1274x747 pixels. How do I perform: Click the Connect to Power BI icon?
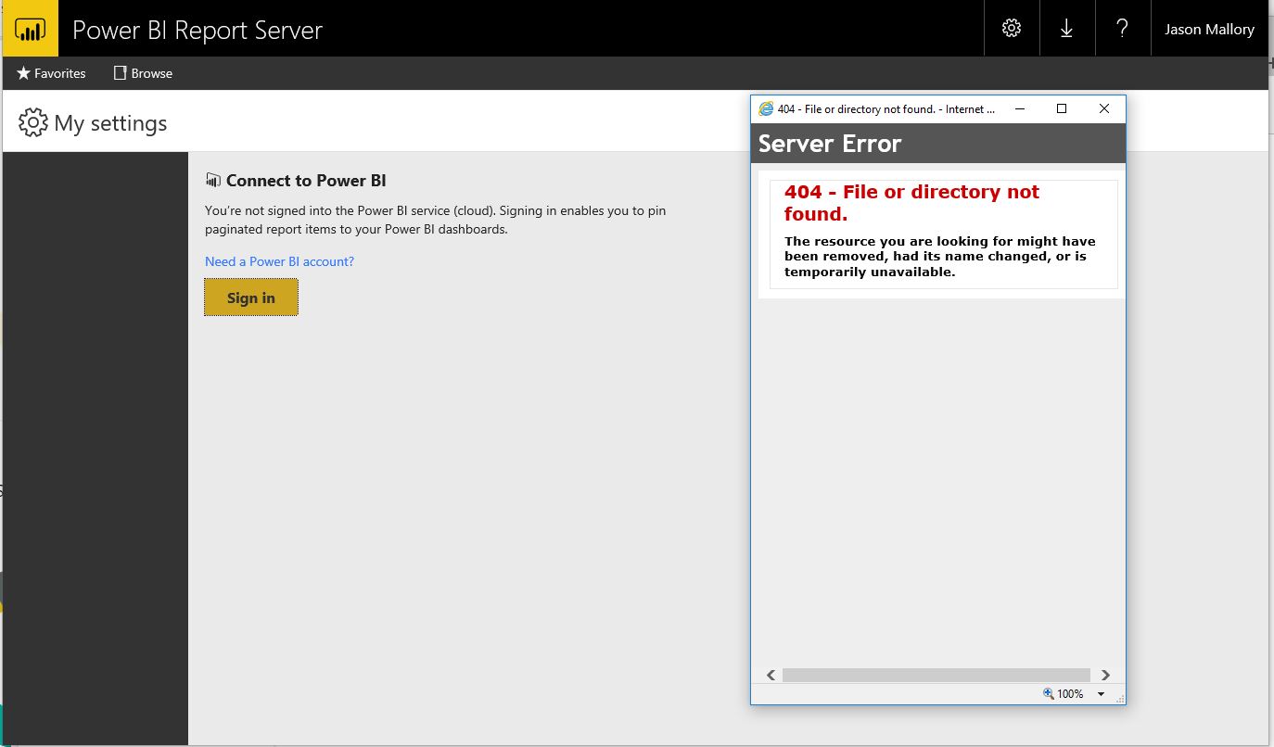(213, 180)
